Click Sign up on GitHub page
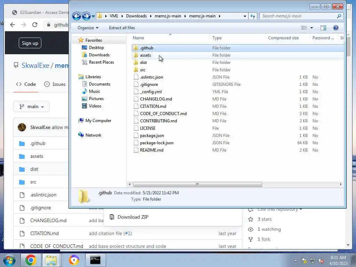The image size is (356, 267). (30, 43)
